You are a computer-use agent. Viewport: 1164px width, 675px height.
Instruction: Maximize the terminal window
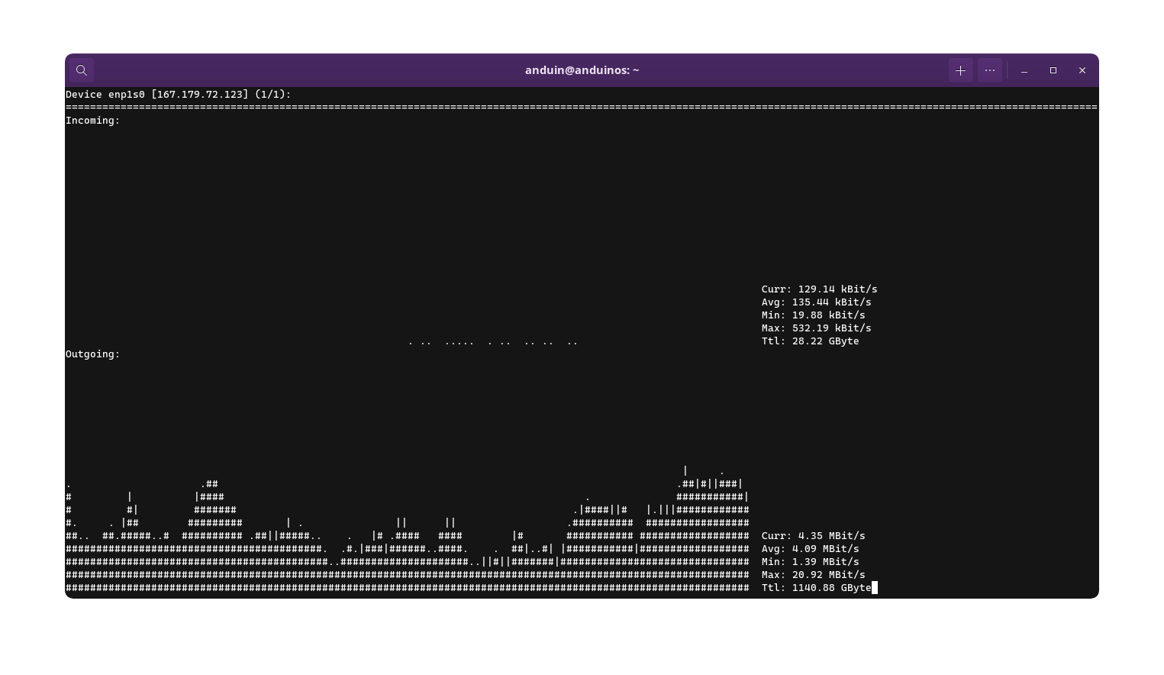point(1053,70)
